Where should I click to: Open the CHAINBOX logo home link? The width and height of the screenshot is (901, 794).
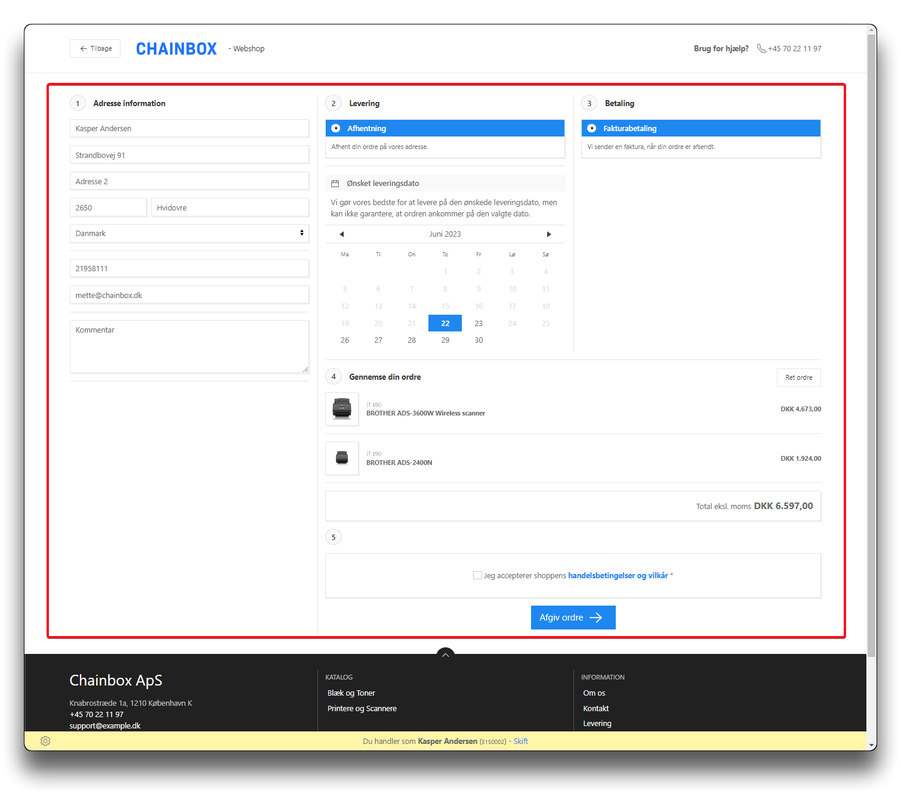coord(177,49)
